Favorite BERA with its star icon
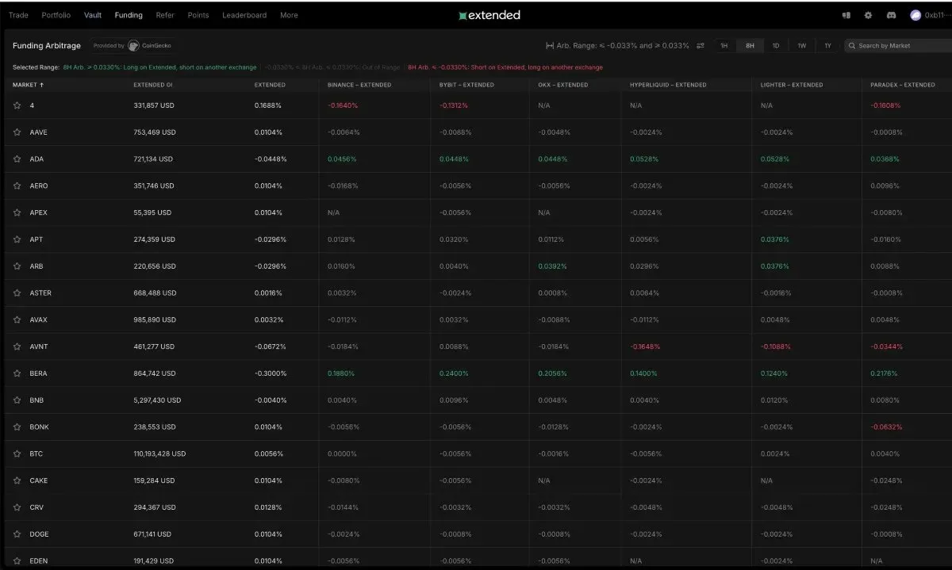 (x=17, y=373)
